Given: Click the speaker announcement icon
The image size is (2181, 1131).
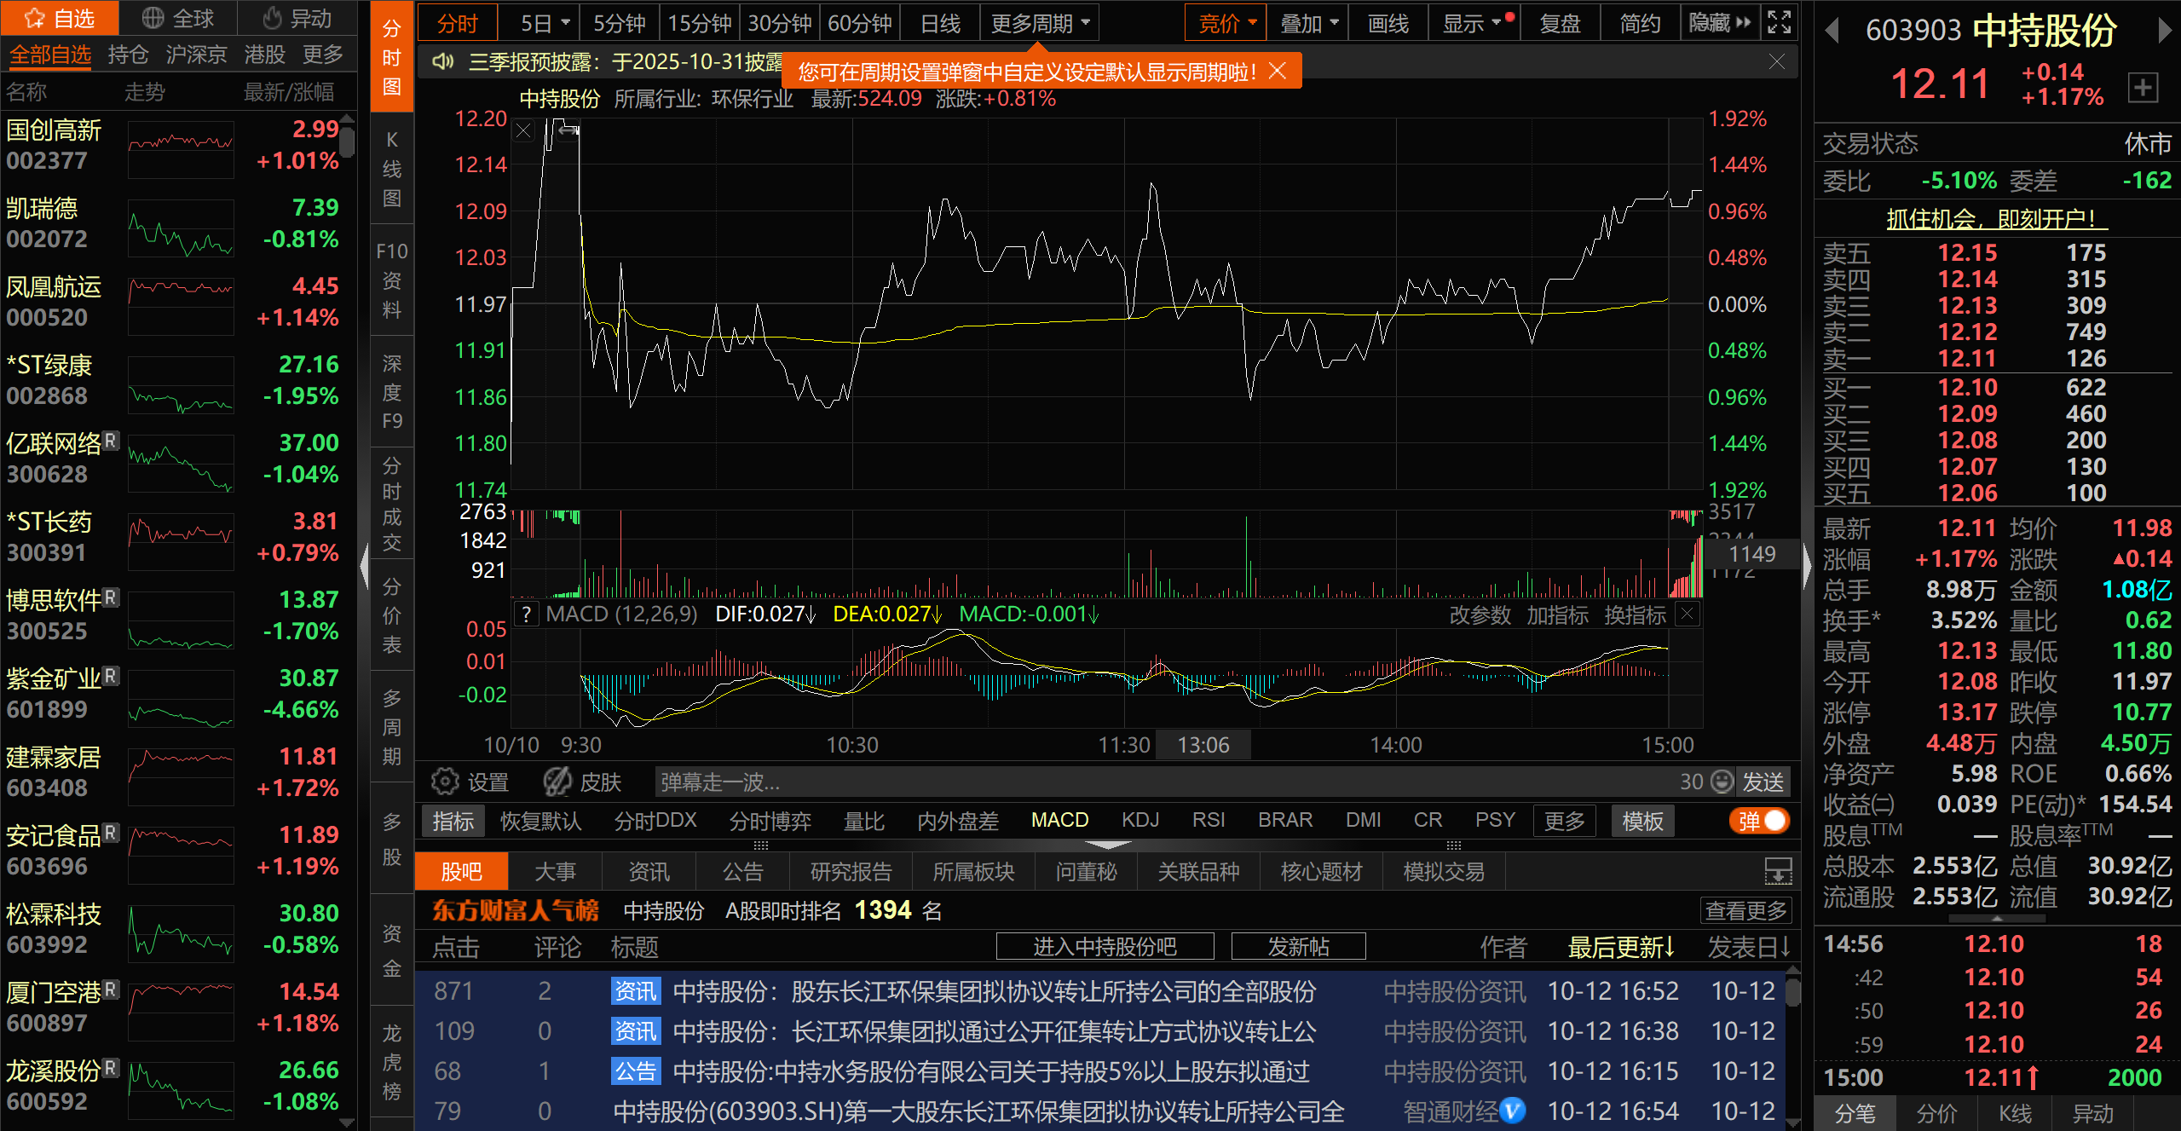Looking at the screenshot, I should [x=443, y=62].
